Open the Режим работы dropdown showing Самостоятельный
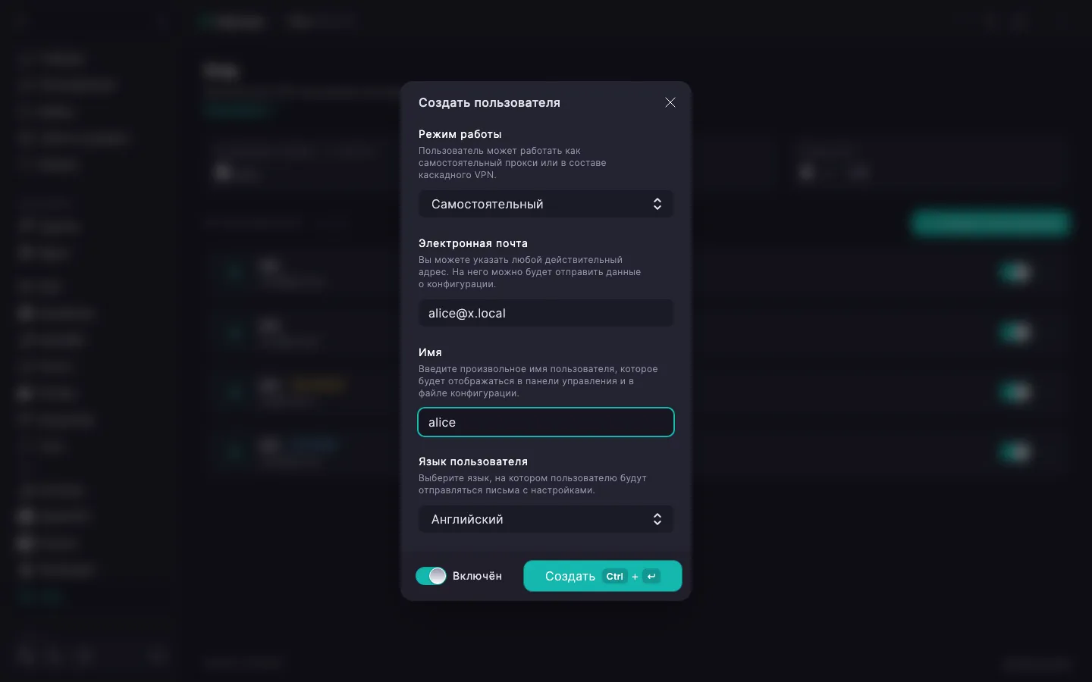Screen dimensions: 1092x682 point(546,204)
